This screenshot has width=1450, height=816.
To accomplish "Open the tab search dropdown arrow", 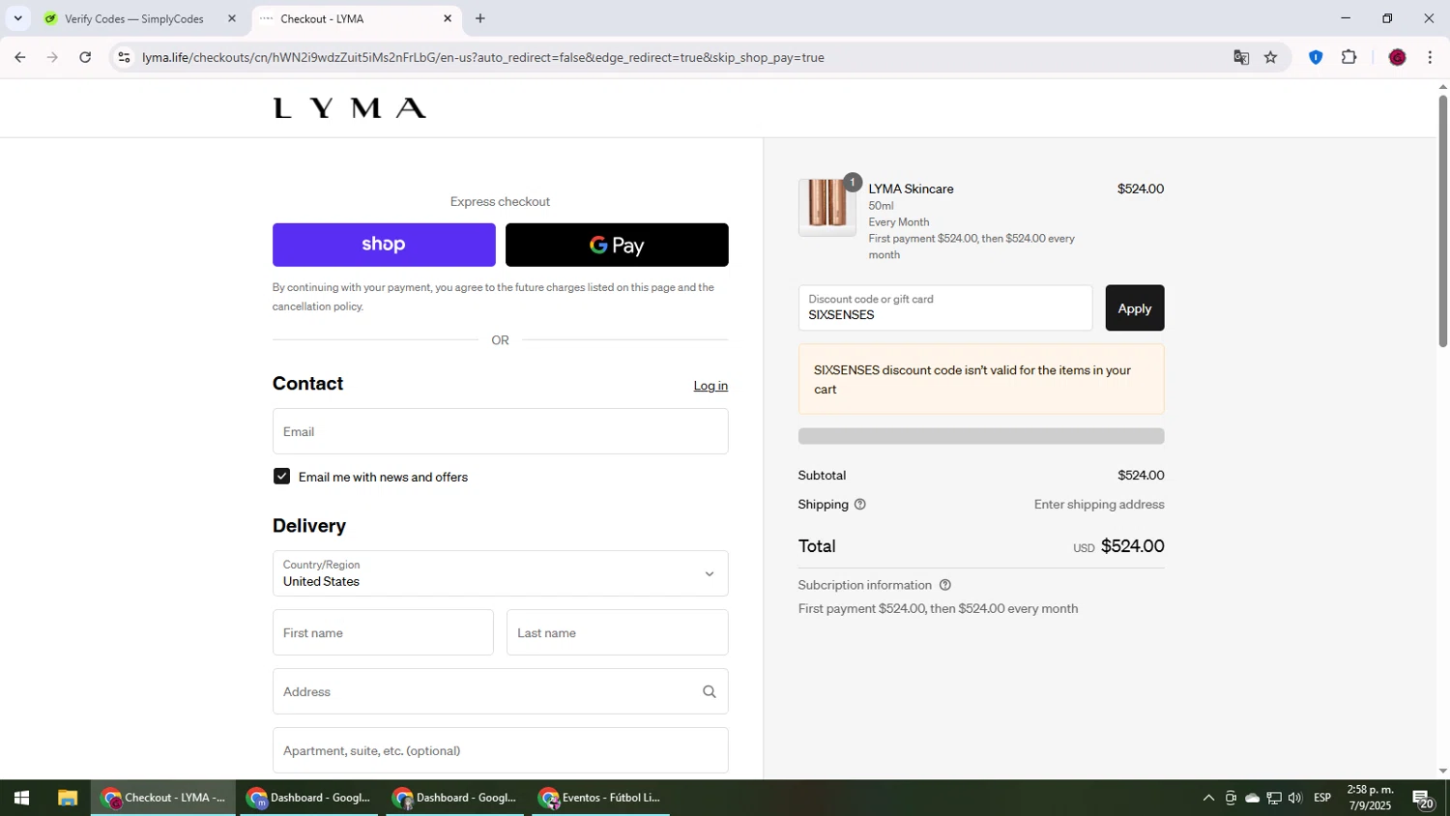I will 17,18.
